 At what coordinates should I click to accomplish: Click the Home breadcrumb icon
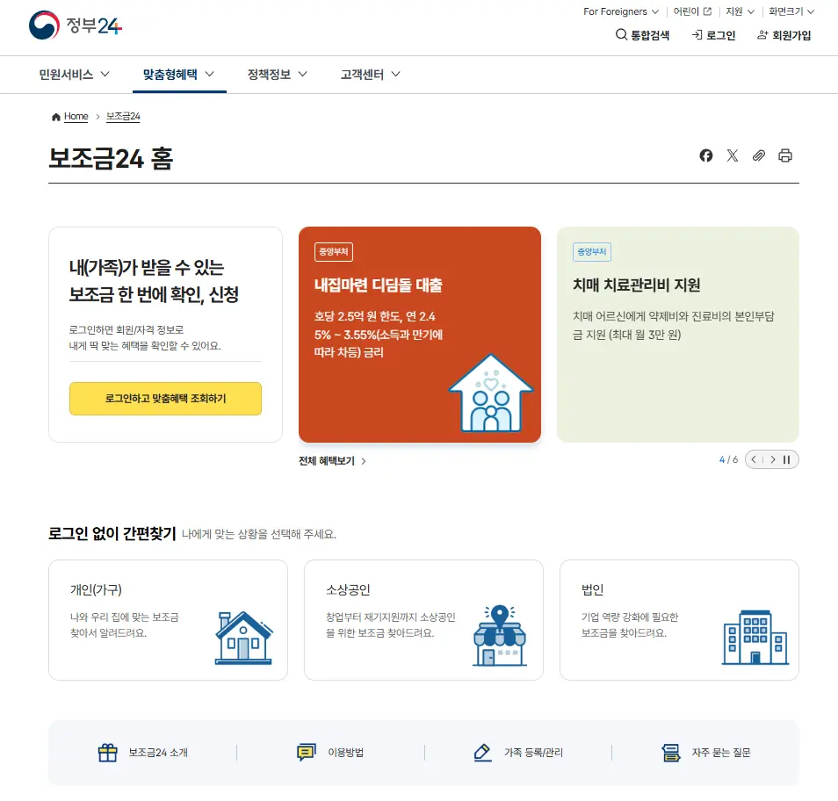(x=55, y=117)
